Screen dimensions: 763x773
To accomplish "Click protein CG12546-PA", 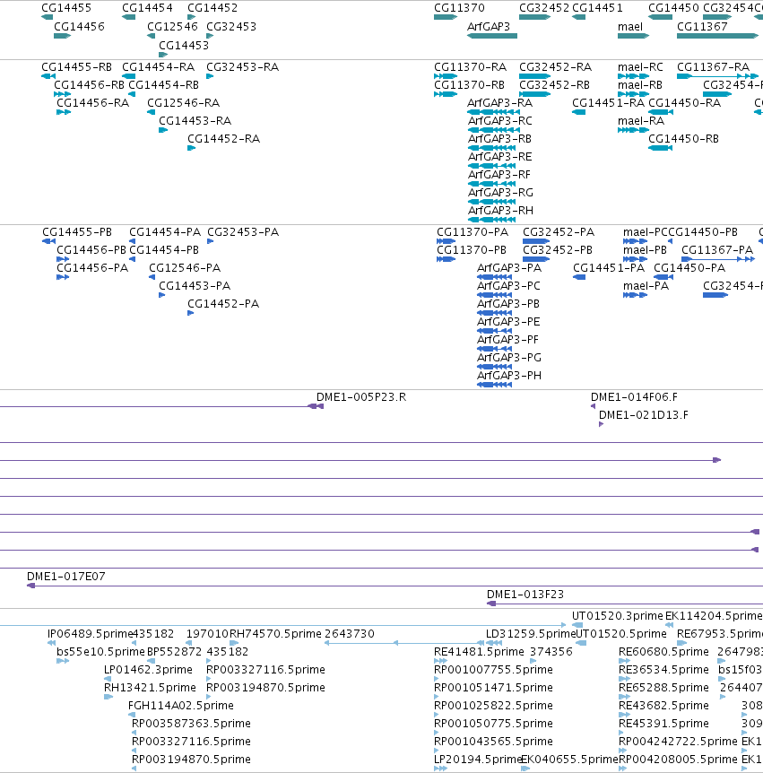I will click(x=152, y=277).
